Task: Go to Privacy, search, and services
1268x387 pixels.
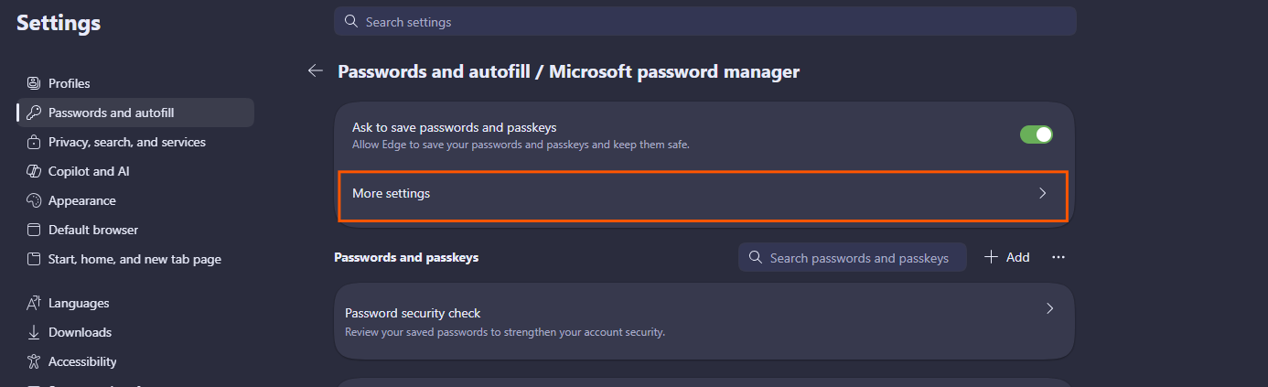Action: click(135, 142)
